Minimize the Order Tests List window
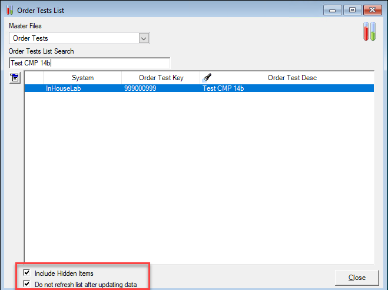Screen dimensions: 388x290 334,10
